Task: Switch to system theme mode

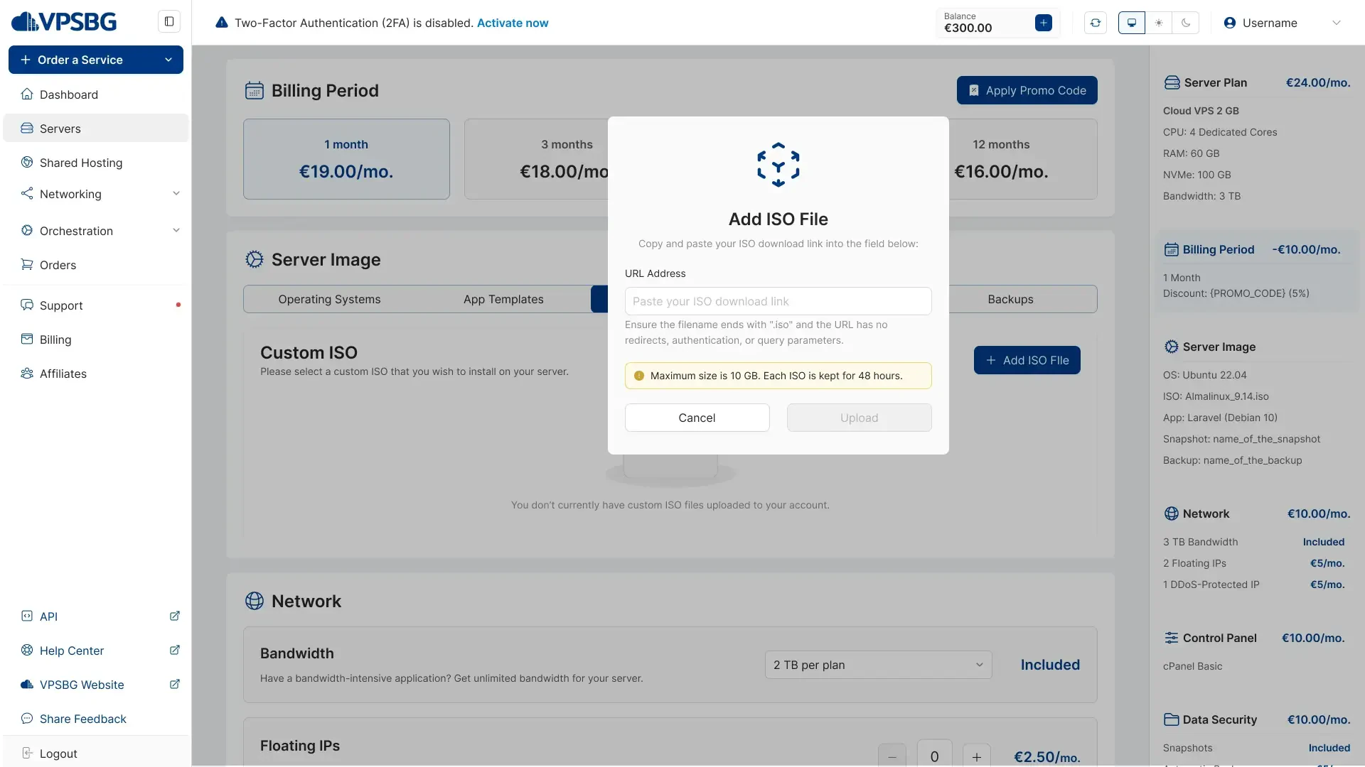Action: pyautogui.click(x=1132, y=23)
